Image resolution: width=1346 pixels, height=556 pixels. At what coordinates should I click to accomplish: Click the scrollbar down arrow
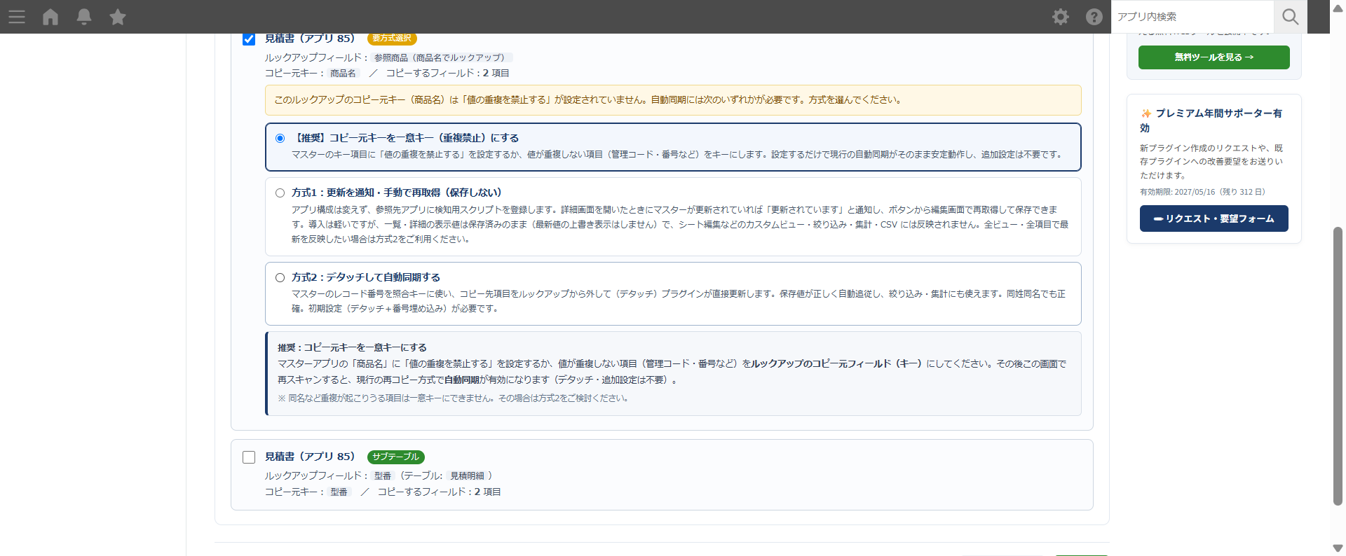point(1338,548)
